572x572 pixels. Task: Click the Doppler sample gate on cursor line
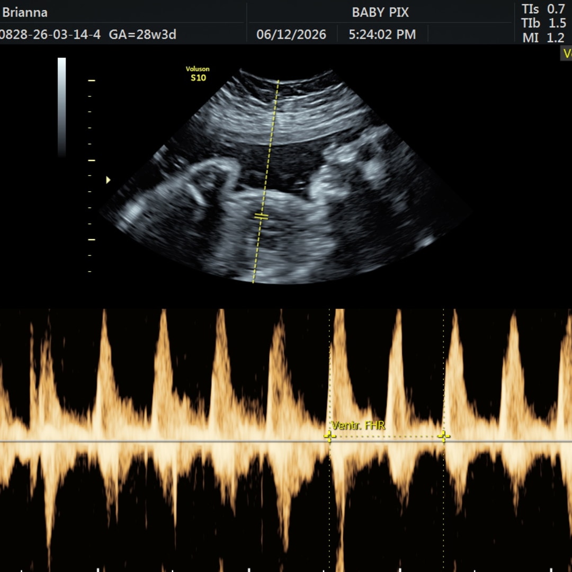[261, 217]
